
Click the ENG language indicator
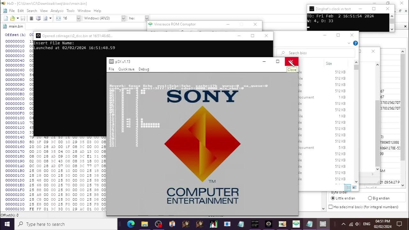[x=367, y=224]
